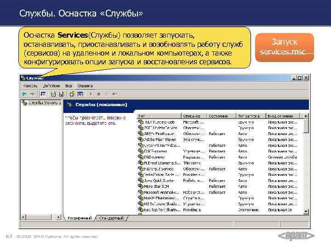Sort by the Состояние column header
The height and width of the screenshot is (248, 331).
(x=222, y=116)
